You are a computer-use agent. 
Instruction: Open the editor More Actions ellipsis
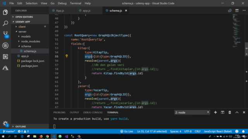tap(244, 10)
